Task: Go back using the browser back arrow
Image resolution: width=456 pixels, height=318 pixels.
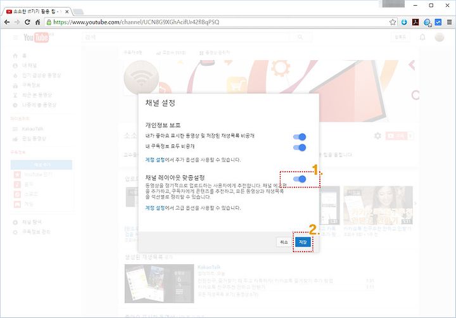Action: pyautogui.click(x=7, y=22)
